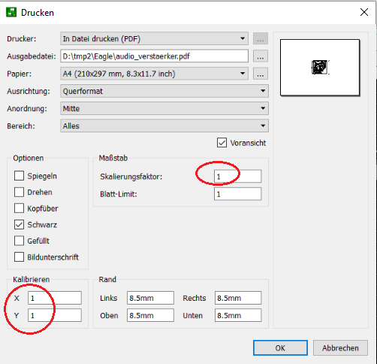
Task: Click the Rechts margin field
Action: (x=238, y=298)
